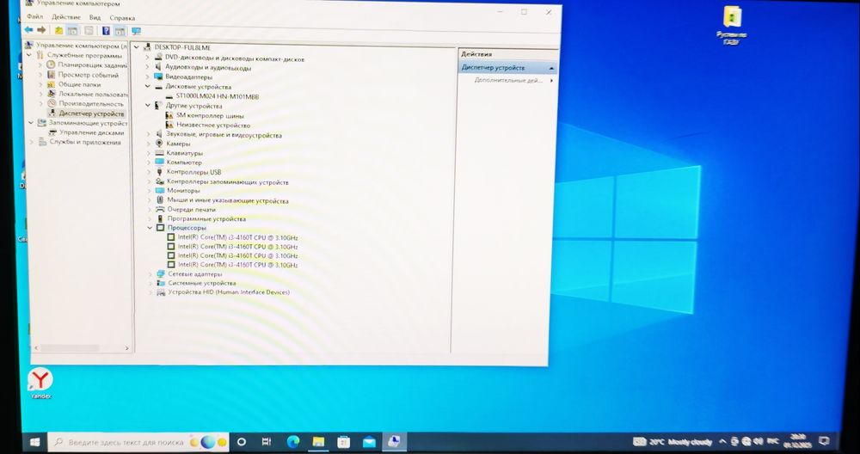The width and height of the screenshot is (860, 454).
Task: Select the ST1000LM024 HN-M101MBB disk
Action: [x=218, y=96]
